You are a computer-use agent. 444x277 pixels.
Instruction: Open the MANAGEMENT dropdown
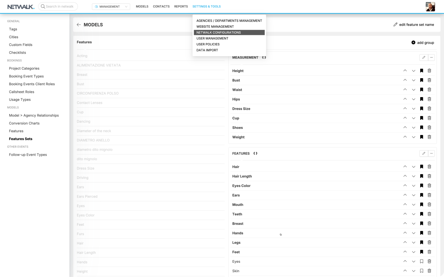pos(111,7)
